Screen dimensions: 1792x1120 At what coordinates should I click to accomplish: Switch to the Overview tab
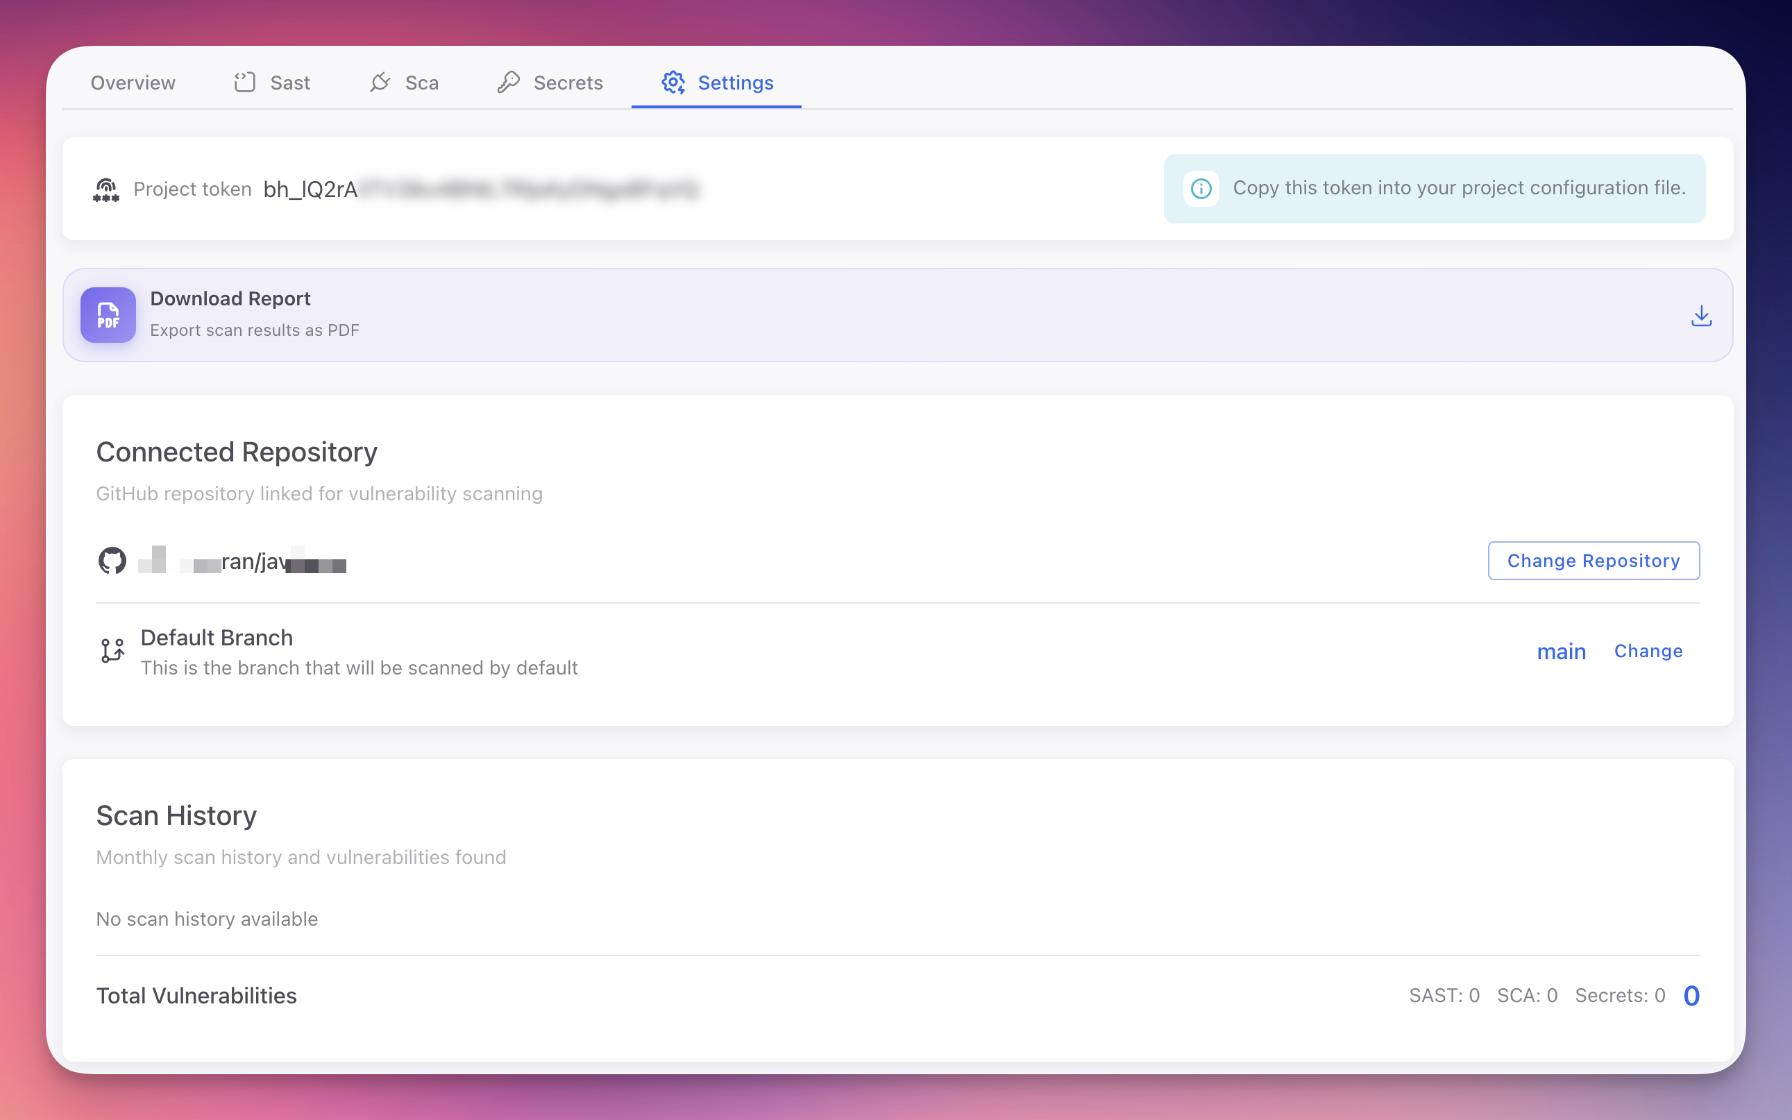pyautogui.click(x=133, y=82)
